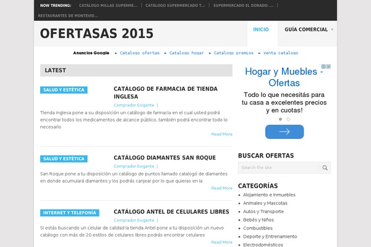Viewport: 371px width, 247px height.
Task: Open Catálogo Antel de Celulares Libres article
Action: [171, 212]
